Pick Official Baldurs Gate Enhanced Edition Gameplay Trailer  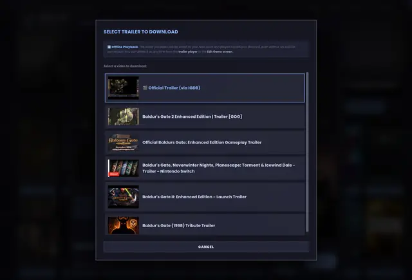205,142
